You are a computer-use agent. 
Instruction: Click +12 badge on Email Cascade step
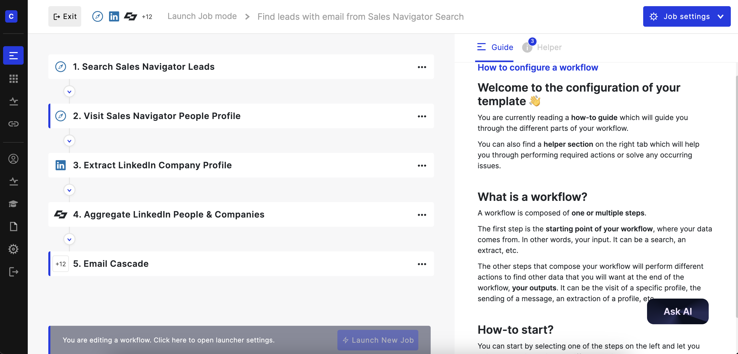coord(61,264)
